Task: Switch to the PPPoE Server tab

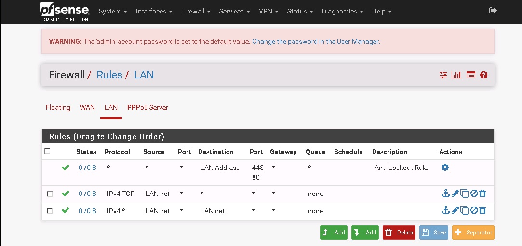Action: pyautogui.click(x=147, y=107)
